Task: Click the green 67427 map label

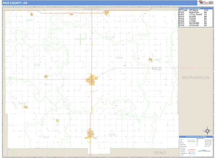Action: [x=29, y=20]
